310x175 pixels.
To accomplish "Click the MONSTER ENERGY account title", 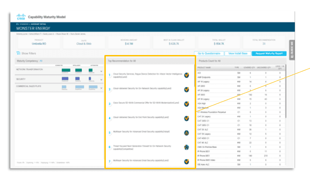I will [33, 28].
